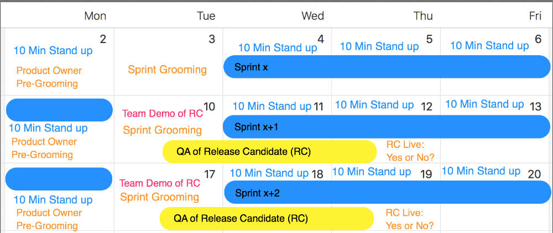Select the 10 Min Stand up on Wednesday 11

pyautogui.click(x=272, y=106)
